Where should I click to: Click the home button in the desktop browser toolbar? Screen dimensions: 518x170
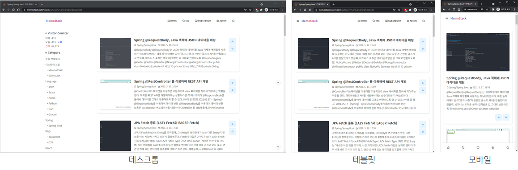pos(18,10)
